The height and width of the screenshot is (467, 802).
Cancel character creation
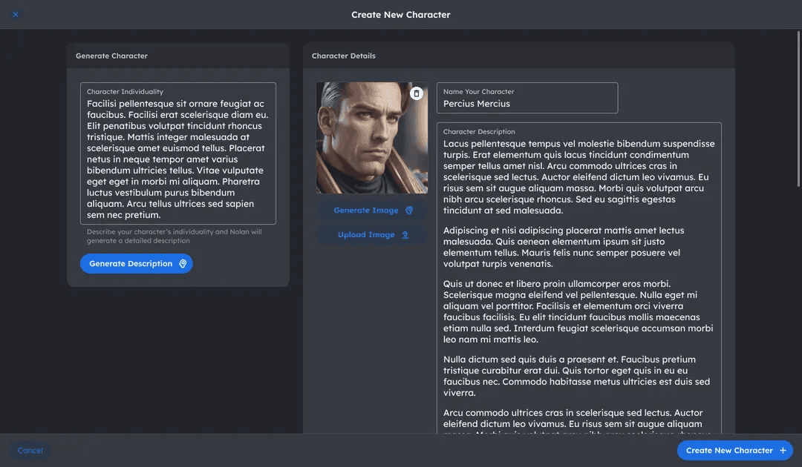coord(30,450)
